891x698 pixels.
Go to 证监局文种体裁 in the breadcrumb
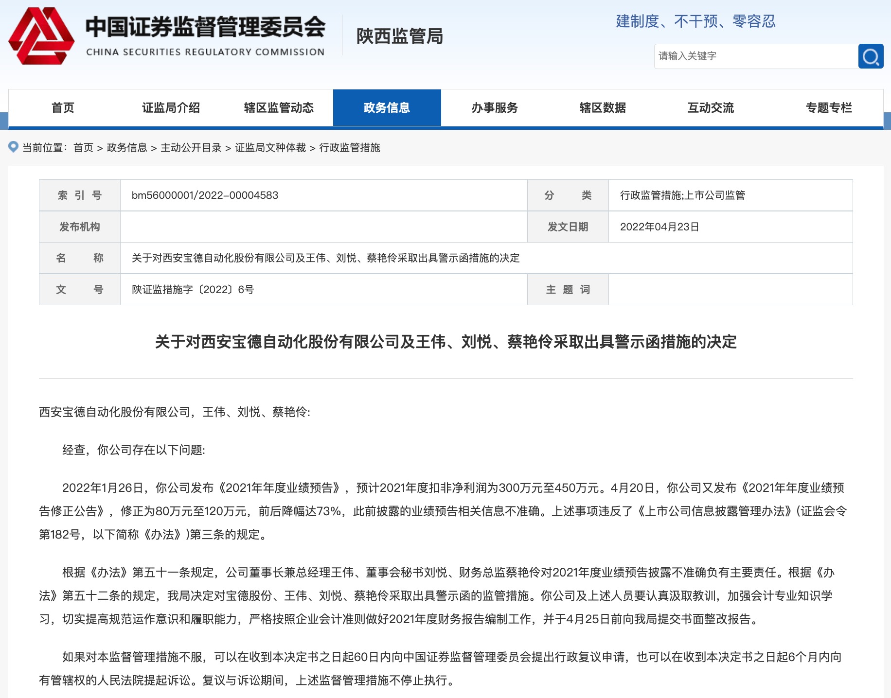[x=270, y=148]
